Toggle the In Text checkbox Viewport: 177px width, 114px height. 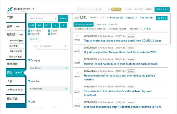[x=49, y=31]
